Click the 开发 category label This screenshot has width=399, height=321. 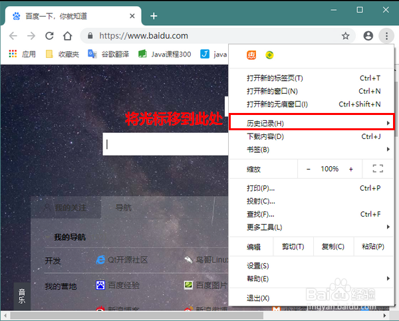coord(53,261)
